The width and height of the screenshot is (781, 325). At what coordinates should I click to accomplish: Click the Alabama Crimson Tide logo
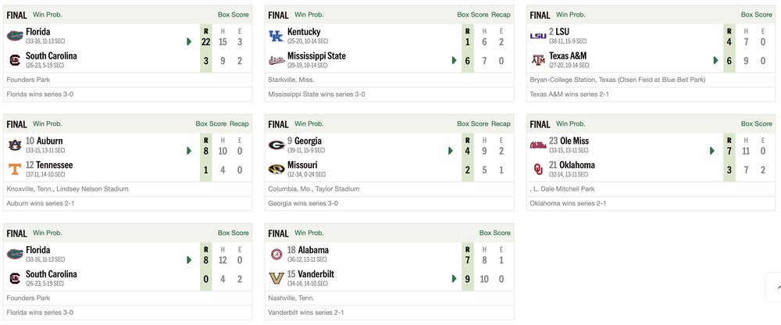pyautogui.click(x=276, y=254)
